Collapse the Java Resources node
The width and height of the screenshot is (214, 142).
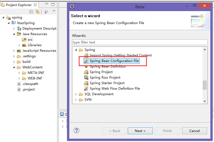coord(14,34)
